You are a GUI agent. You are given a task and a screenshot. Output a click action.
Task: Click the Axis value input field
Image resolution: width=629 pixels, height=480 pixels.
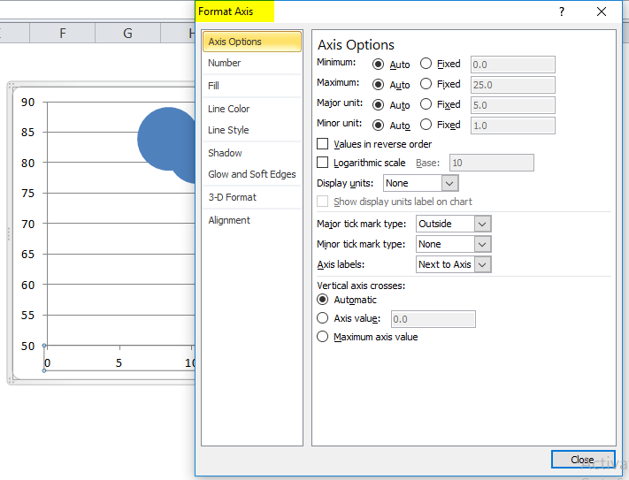click(433, 319)
